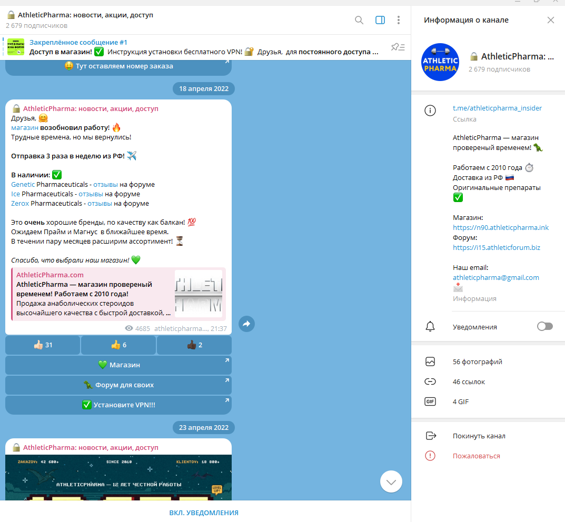Toggle the right info side panel icon
This screenshot has height=522, width=565.
(x=380, y=20)
